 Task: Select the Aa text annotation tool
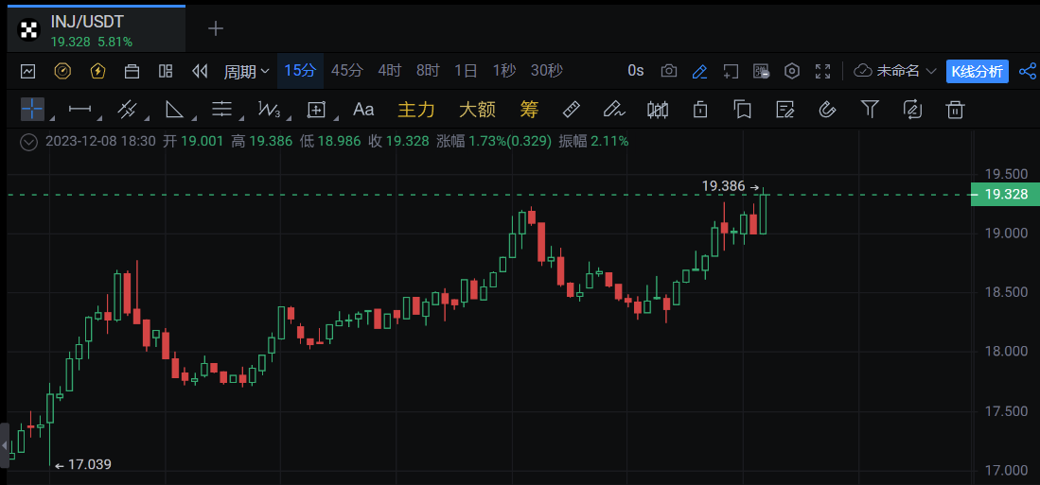[x=363, y=110]
